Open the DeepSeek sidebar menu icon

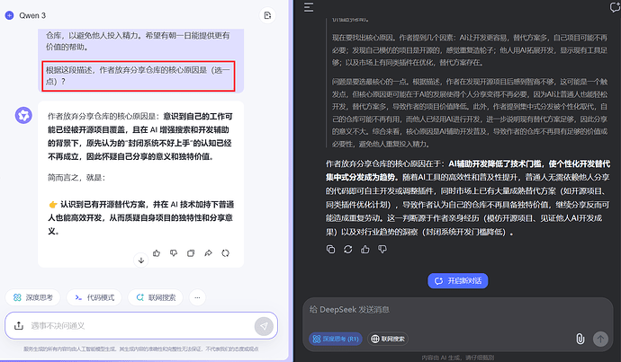point(309,7)
